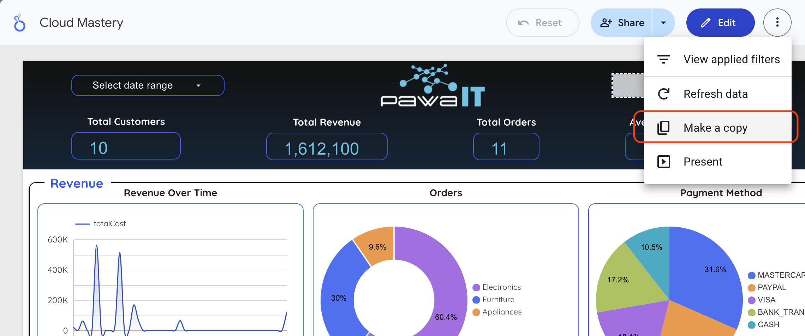Image resolution: width=805 pixels, height=336 pixels.
Task: Click the Total Customers scorecard showing 10
Action: 126,146
